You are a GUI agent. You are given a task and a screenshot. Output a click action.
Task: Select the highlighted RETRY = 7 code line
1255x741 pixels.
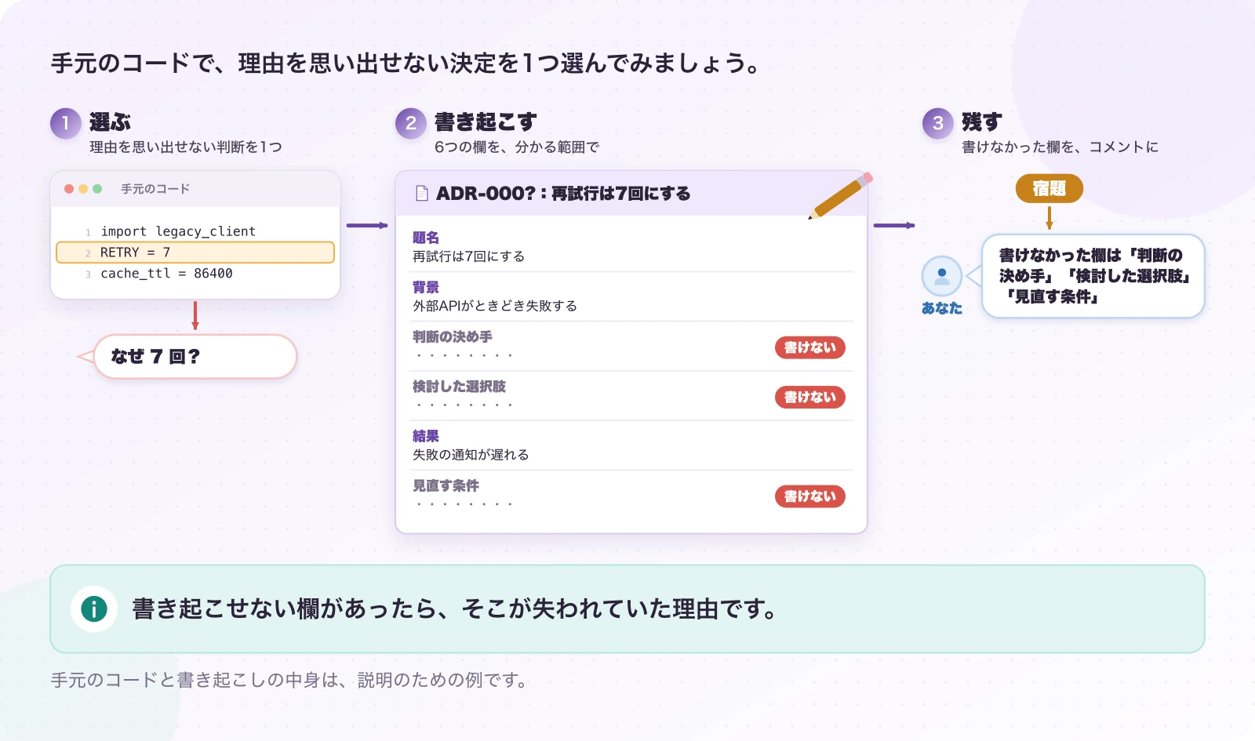point(195,252)
